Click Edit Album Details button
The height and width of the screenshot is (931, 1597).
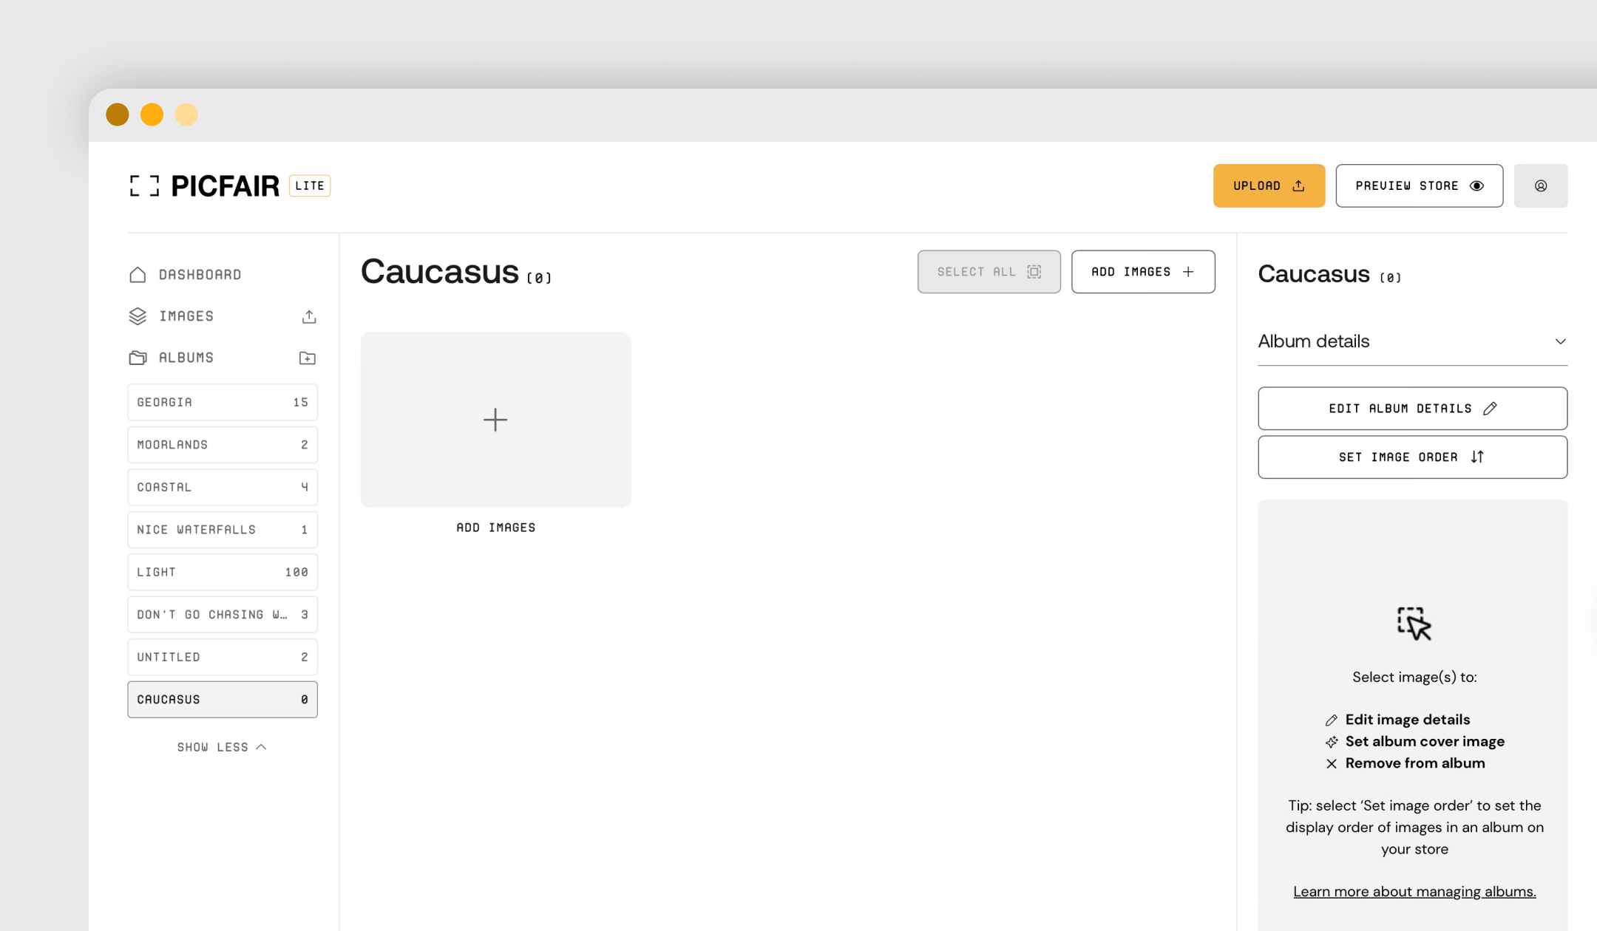[1412, 408]
